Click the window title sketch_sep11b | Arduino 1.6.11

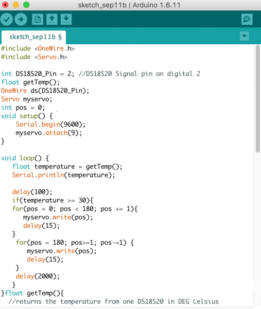129,5
